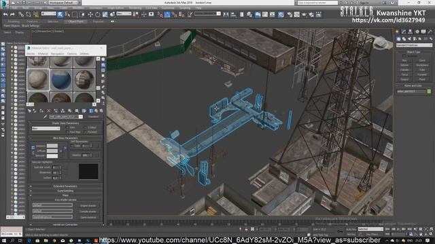Image resolution: width=435 pixels, height=244 pixels.
Task: Open the reference coordinate system dropdown
Action: tap(124, 14)
